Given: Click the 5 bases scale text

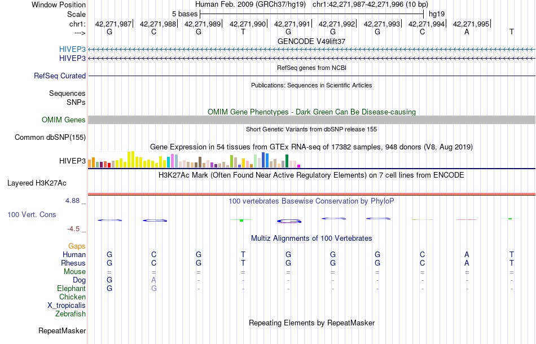Looking at the screenshot, I should [x=184, y=14].
